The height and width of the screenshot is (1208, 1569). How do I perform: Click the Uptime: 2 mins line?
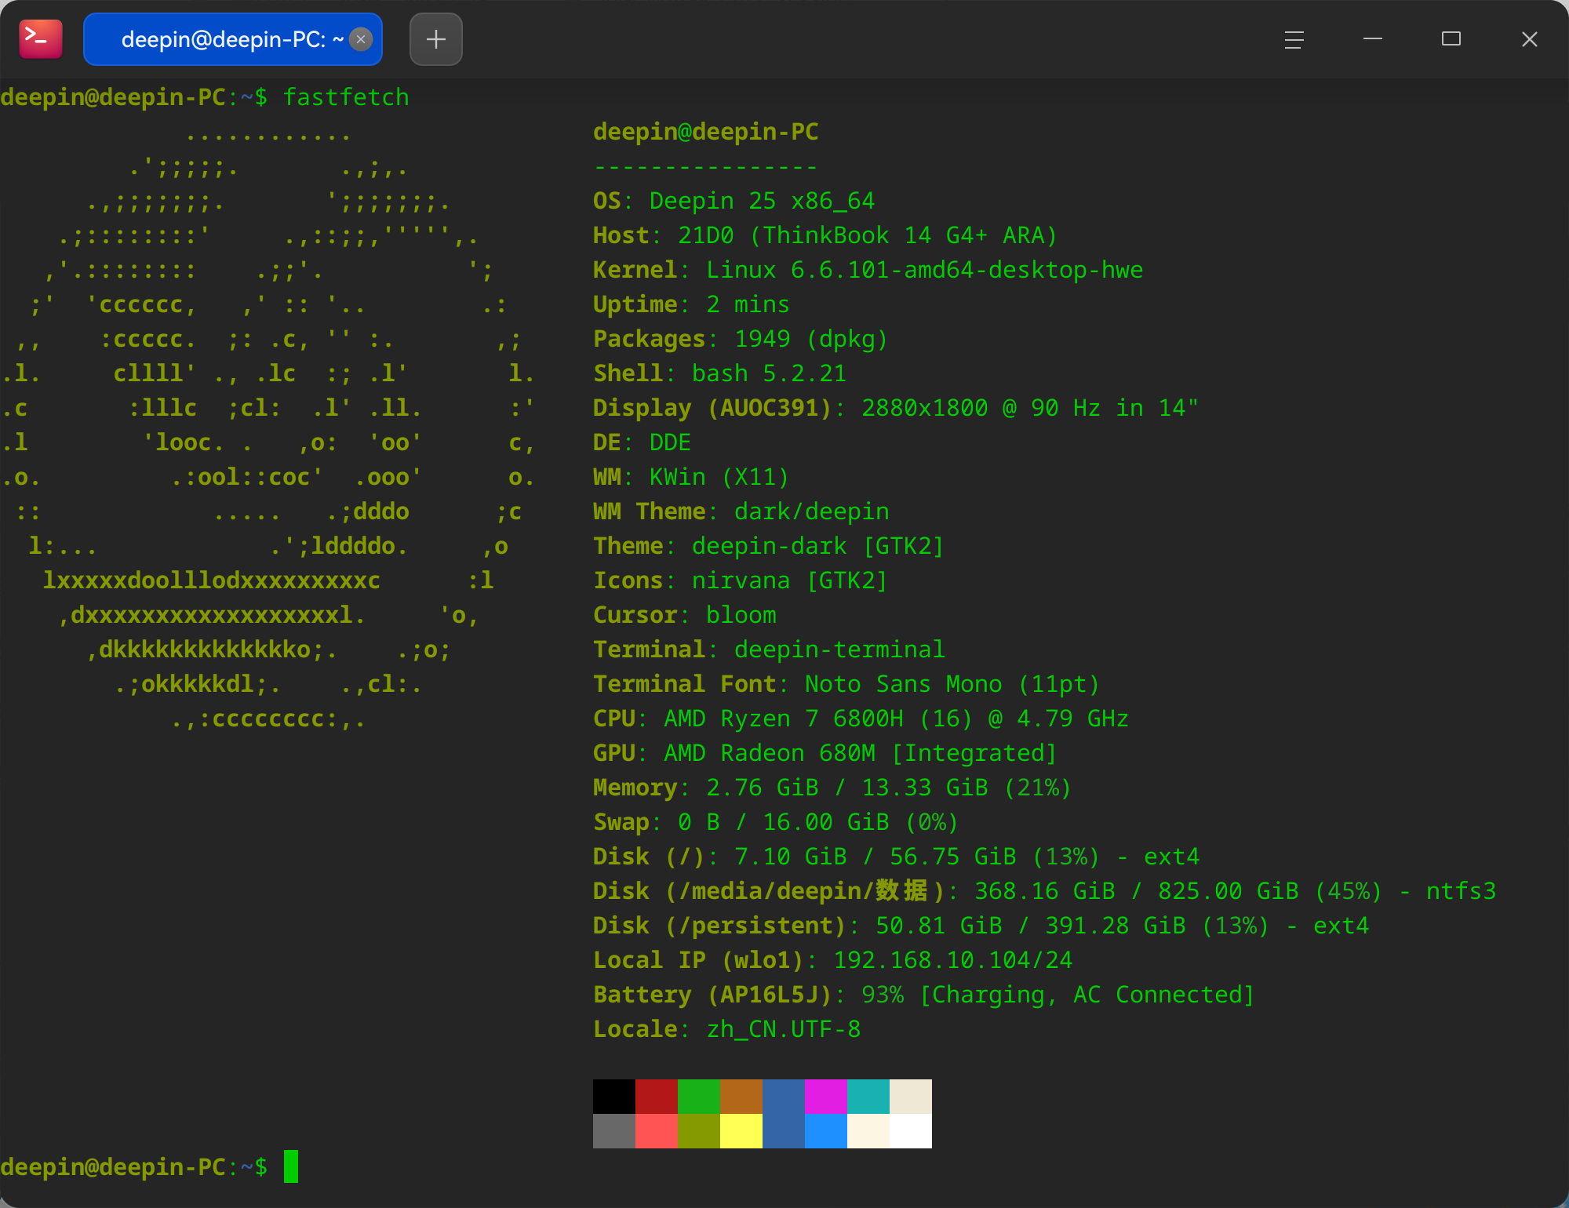(x=691, y=304)
